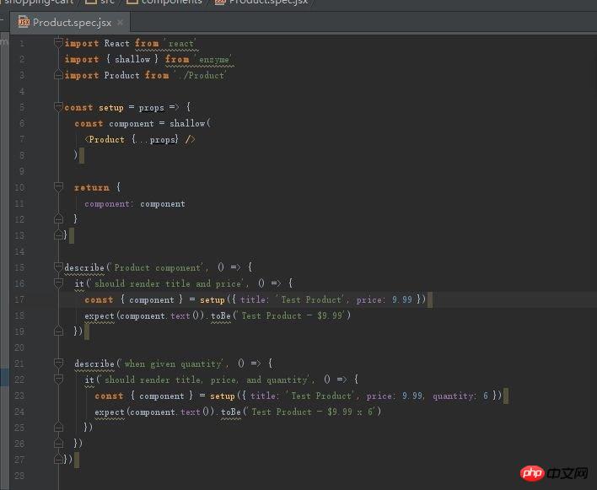
Task: Open the src breadcrumb folder
Action: tap(100, 2)
